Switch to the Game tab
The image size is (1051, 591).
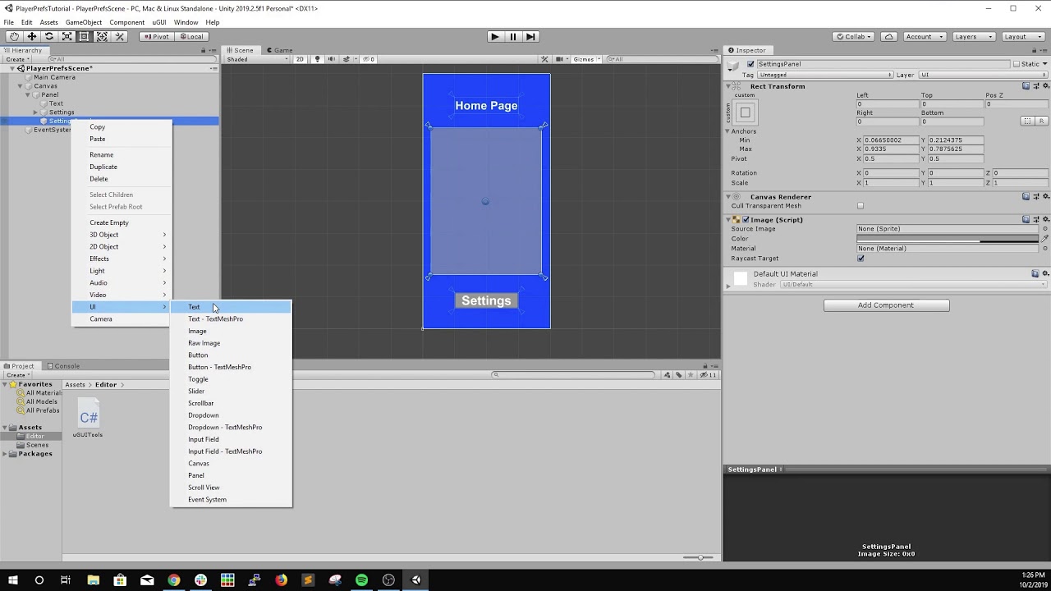tap(279, 50)
